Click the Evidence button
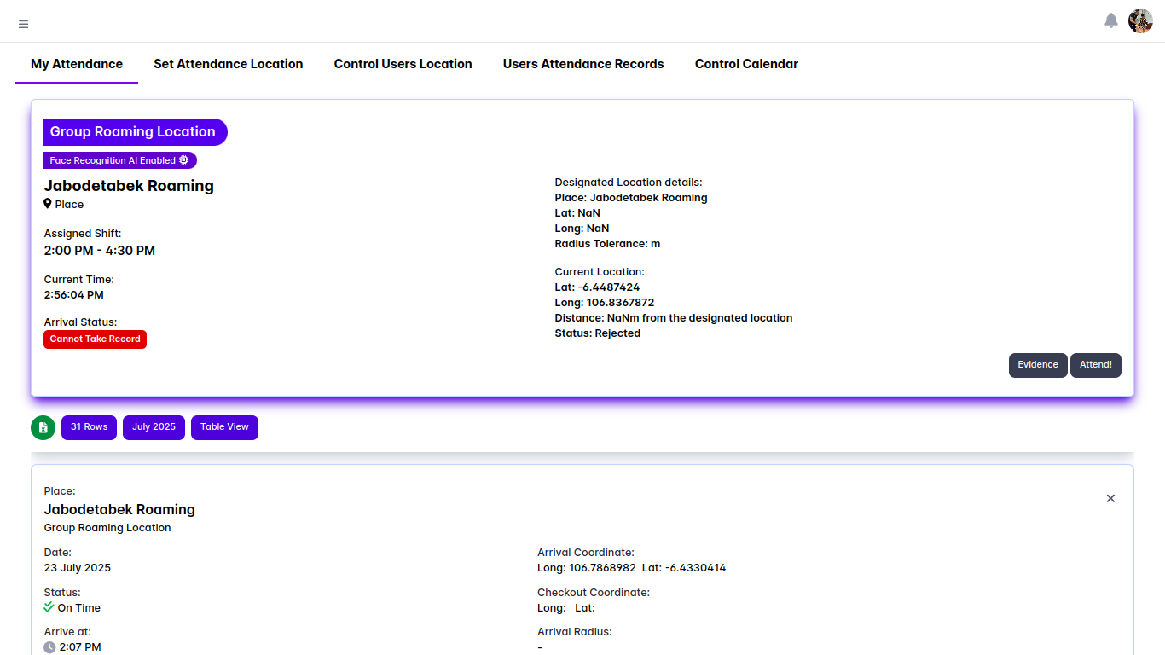The image size is (1165, 655). click(x=1037, y=365)
